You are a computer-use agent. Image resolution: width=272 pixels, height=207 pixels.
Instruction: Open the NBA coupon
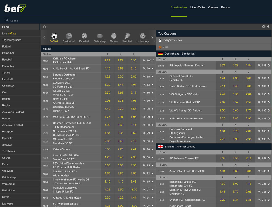coord(214,47)
